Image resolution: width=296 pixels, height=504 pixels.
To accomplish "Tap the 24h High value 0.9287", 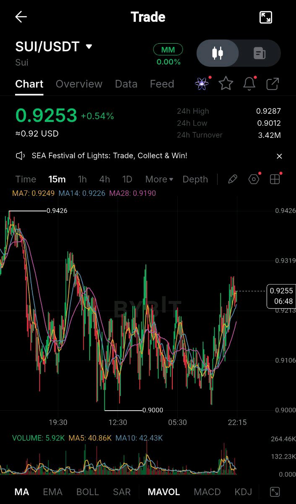I will click(268, 111).
